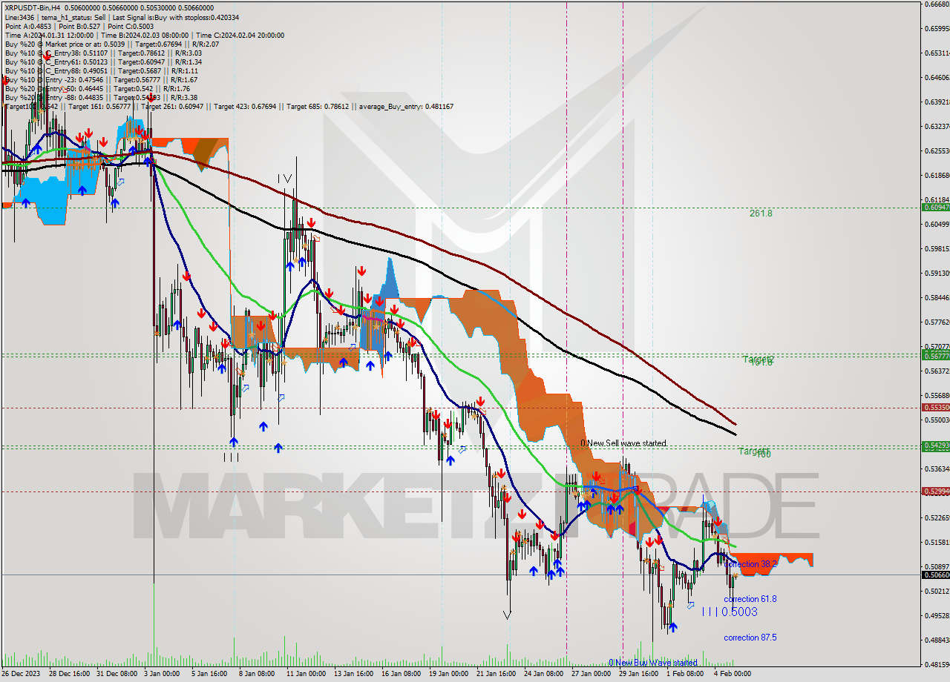Click the '27 Jan 00:00' date label
The height and width of the screenshot is (682, 950).
(x=591, y=674)
